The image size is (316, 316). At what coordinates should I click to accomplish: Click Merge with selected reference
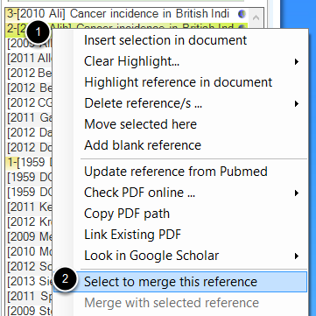click(172, 303)
